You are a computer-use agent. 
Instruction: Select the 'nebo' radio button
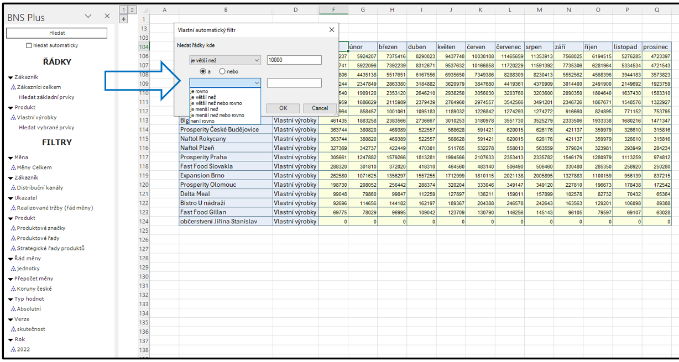click(222, 71)
